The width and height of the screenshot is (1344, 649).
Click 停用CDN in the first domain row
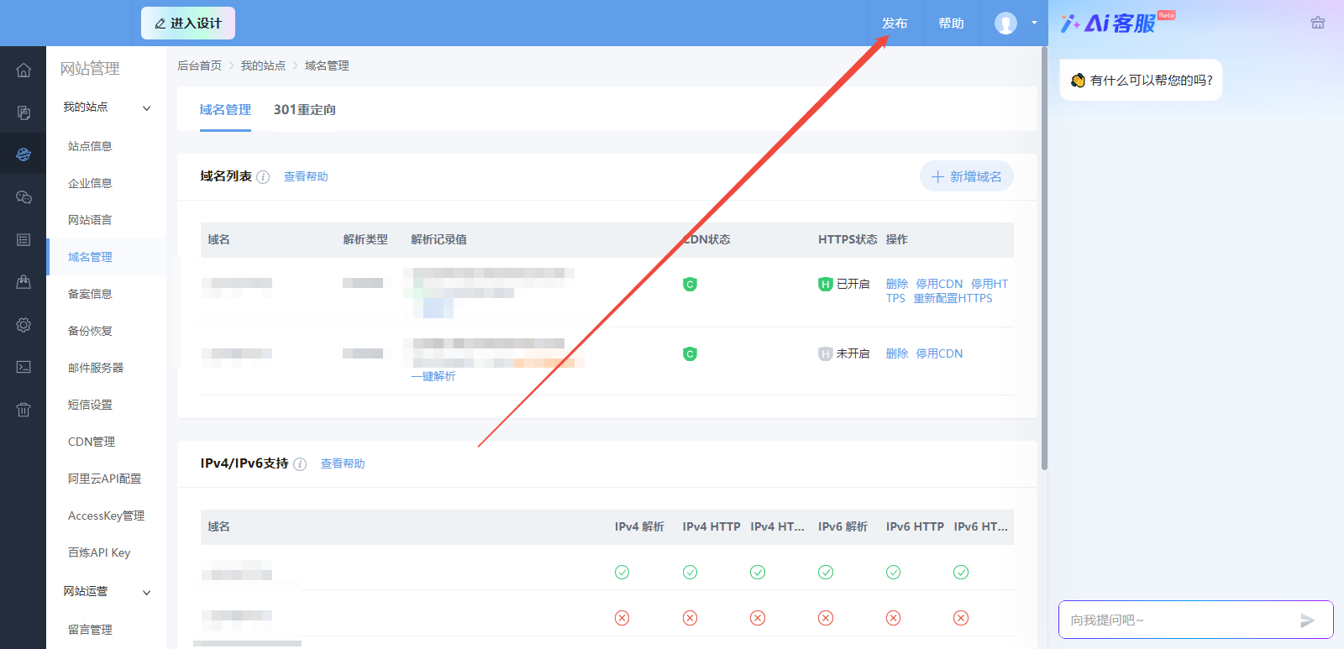point(939,285)
